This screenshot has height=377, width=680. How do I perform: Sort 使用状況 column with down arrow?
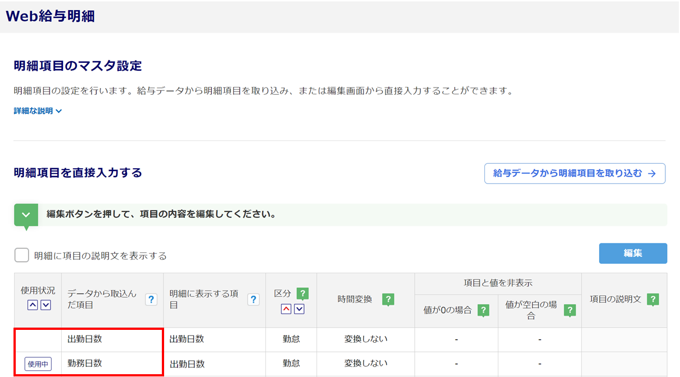pos(46,305)
